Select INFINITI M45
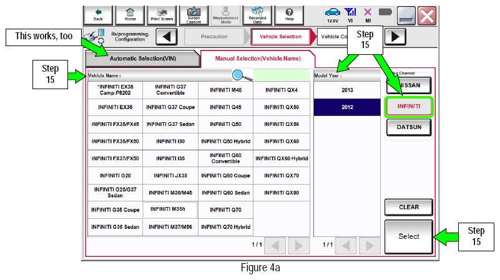The height and width of the screenshot is (280, 500). point(225,90)
